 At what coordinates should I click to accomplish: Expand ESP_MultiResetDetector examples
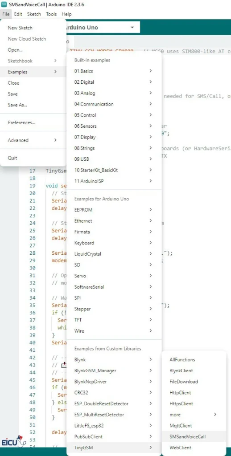pyautogui.click(x=114, y=415)
